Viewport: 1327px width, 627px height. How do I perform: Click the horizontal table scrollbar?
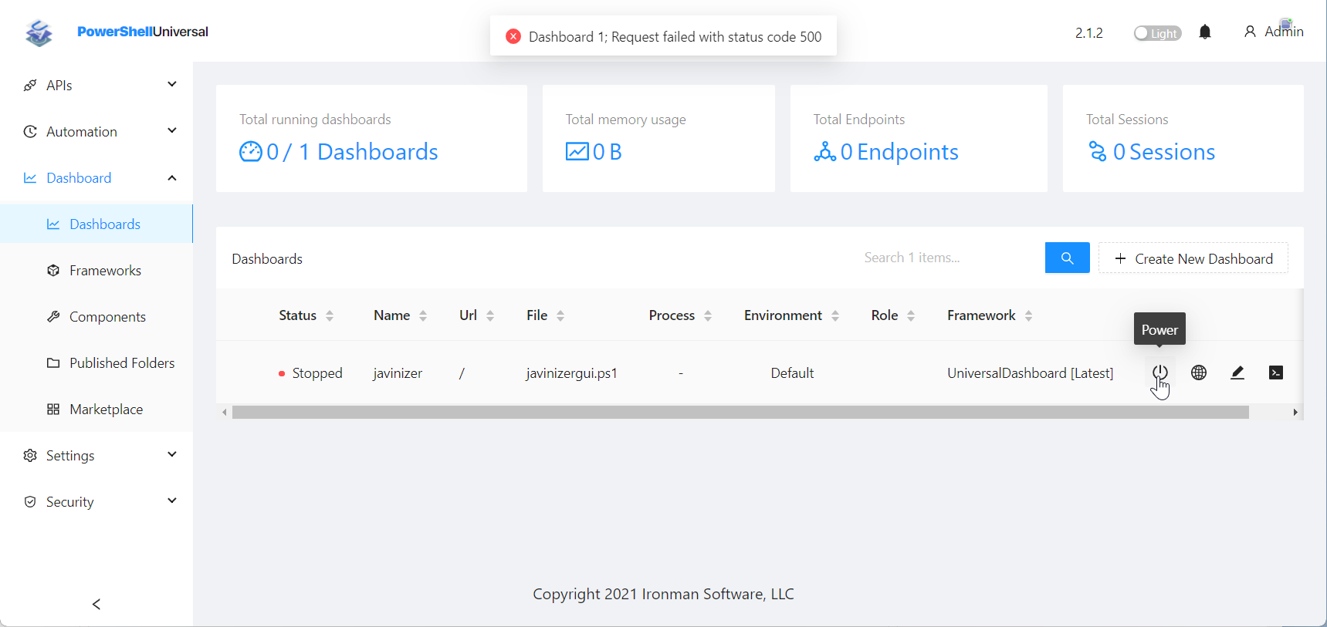[x=740, y=413]
